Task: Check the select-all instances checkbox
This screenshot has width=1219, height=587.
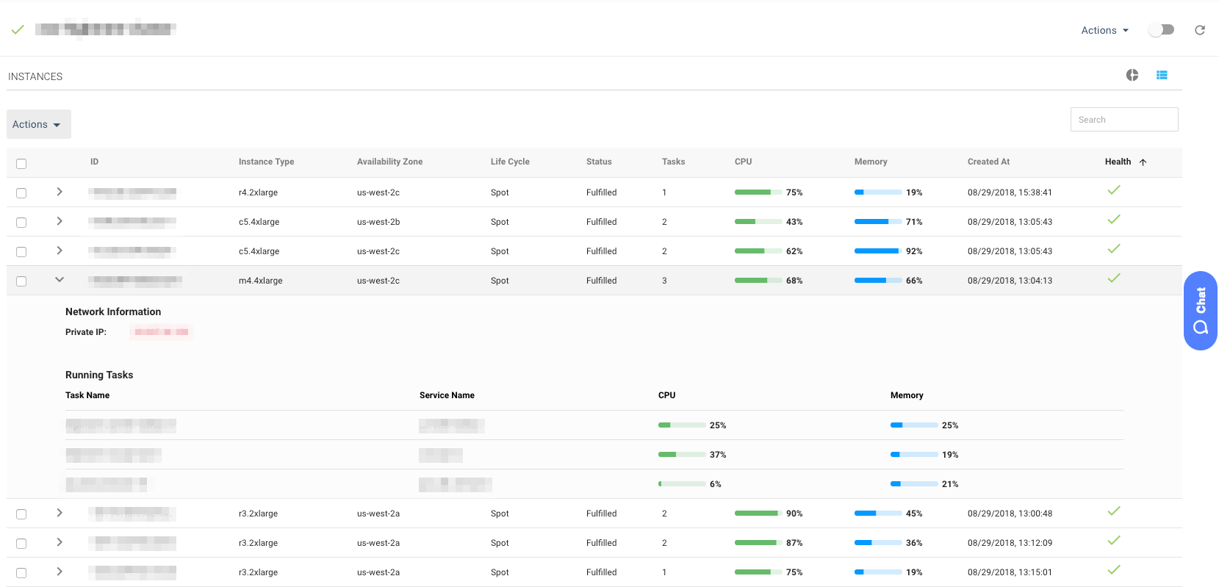Action: click(x=21, y=164)
